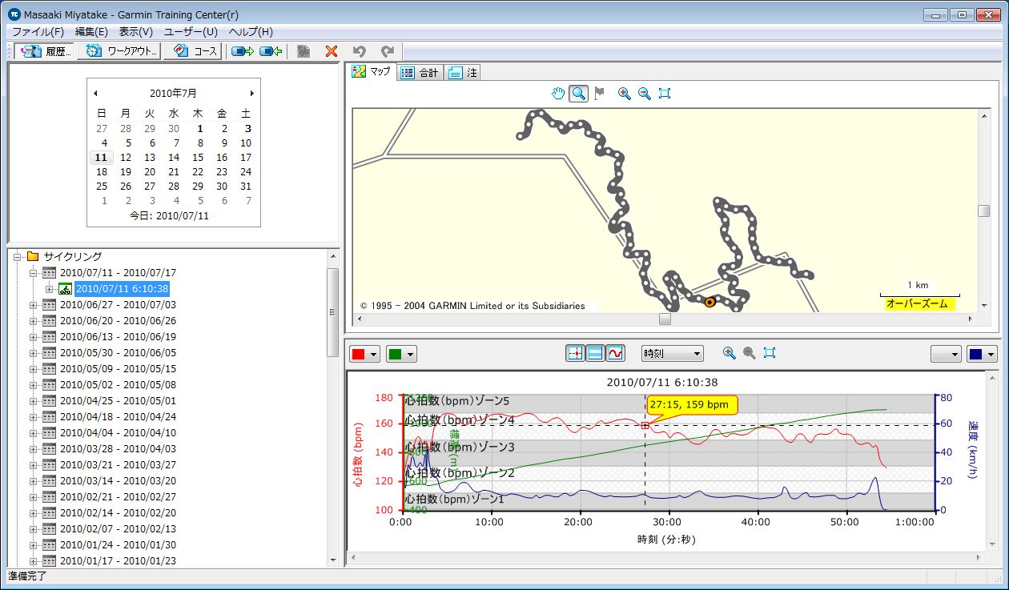This screenshot has height=590, width=1009.
Task: Open the ユーザー(U) menu
Action: (x=191, y=32)
